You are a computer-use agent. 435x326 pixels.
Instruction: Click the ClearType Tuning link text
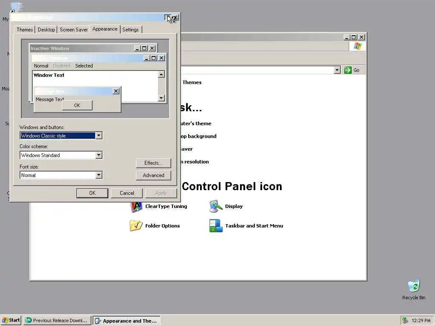[x=166, y=207]
